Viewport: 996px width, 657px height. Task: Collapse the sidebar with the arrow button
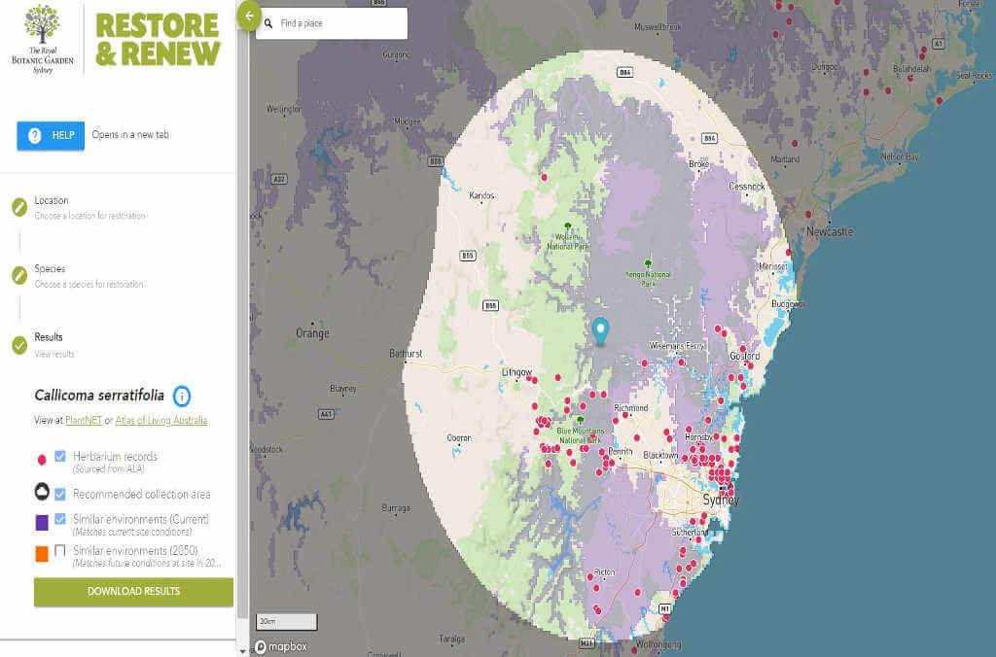click(x=249, y=16)
